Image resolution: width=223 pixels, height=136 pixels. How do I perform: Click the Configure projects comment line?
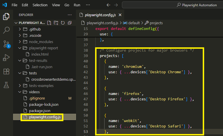147,50
